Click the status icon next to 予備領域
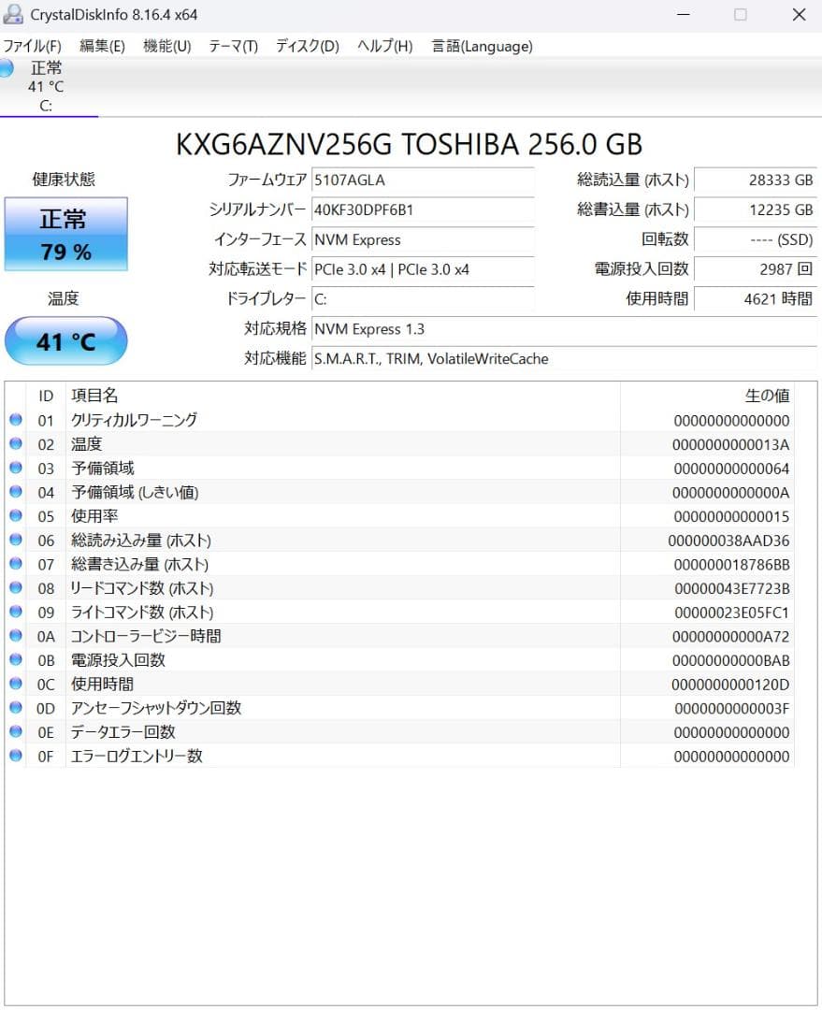Screen dimensions: 822x1010 15,468
